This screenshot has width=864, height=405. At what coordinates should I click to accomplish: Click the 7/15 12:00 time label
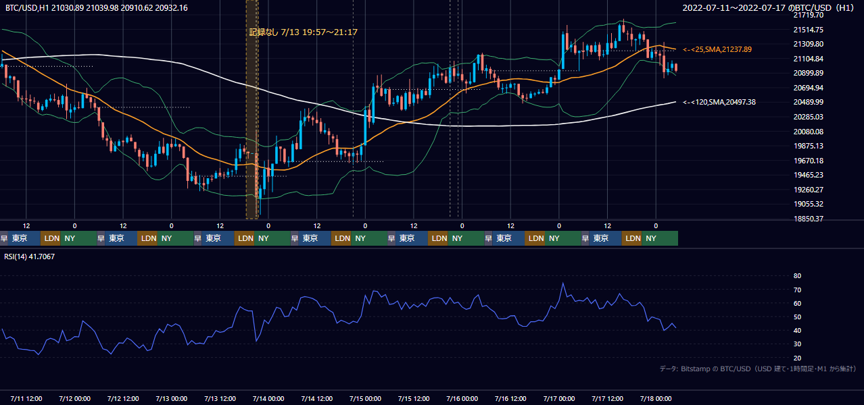click(414, 398)
